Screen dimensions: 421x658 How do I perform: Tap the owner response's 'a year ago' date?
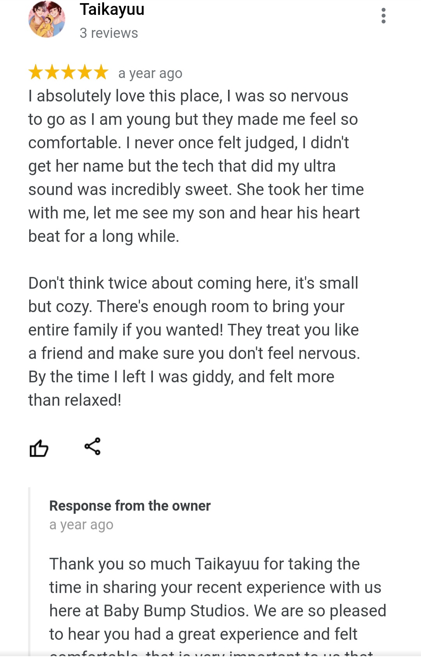(x=81, y=525)
